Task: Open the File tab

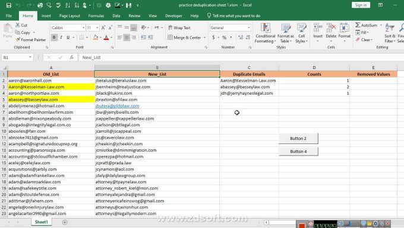Action: 9,15
